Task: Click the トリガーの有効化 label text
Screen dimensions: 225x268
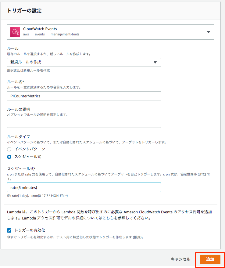Action: tap(30, 230)
